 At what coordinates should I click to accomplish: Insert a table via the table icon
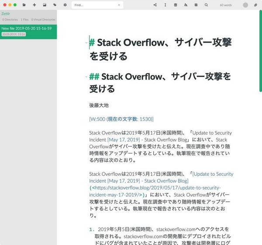click(x=176, y=5)
